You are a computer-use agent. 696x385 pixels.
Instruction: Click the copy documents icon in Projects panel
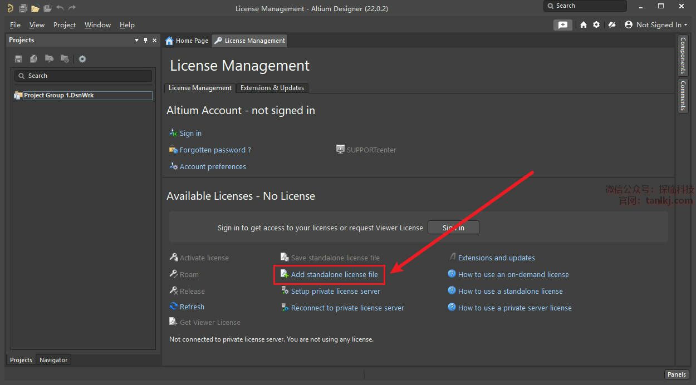[34, 59]
